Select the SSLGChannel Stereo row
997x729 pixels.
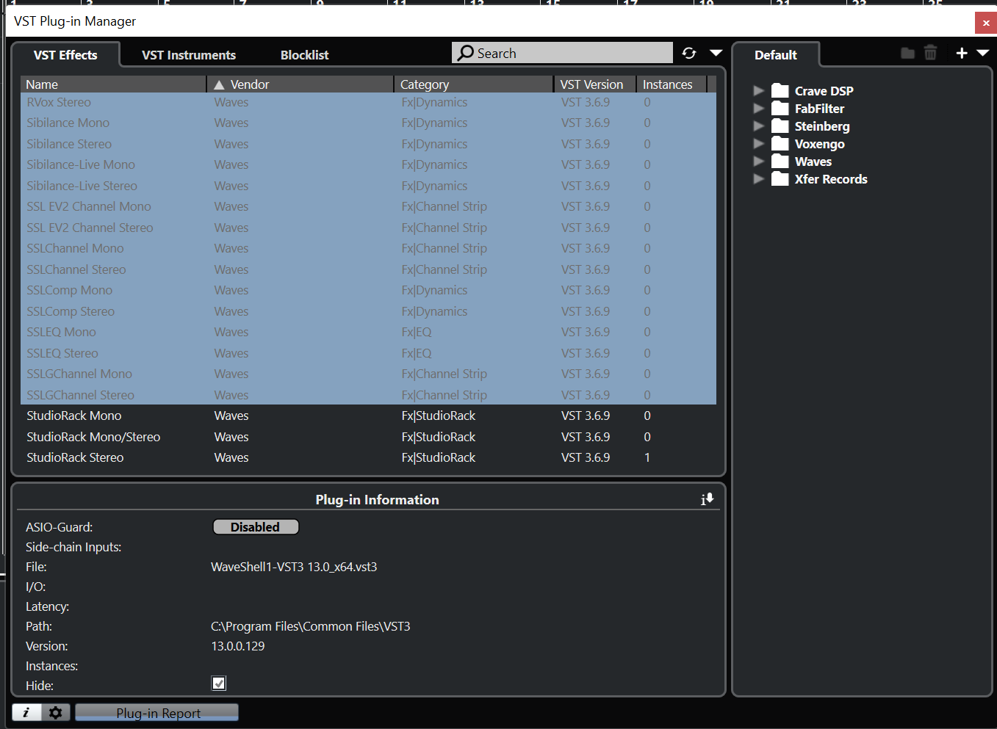368,395
